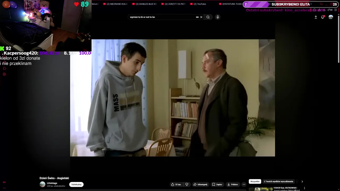Click the green K viewer count icon
The height and width of the screenshot is (191, 340).
[2, 48]
